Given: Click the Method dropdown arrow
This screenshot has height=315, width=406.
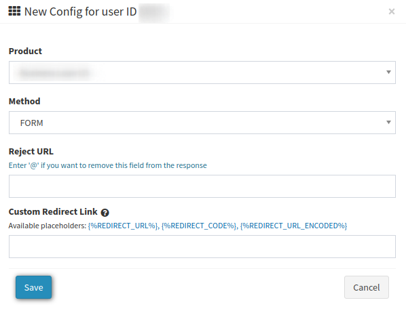Looking at the screenshot, I should 388,122.
